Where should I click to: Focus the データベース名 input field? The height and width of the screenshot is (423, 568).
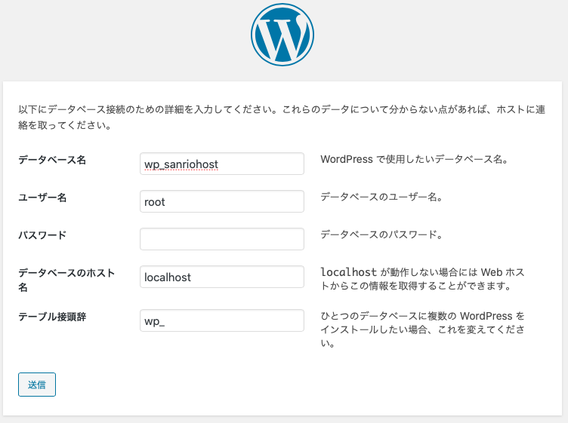click(221, 164)
